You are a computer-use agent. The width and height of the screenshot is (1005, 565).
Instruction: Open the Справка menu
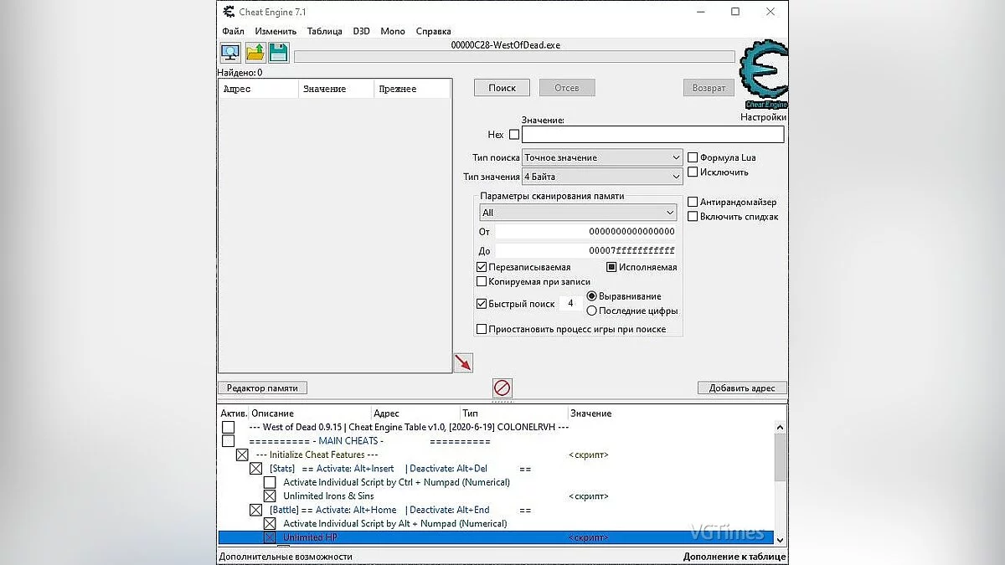(x=433, y=31)
